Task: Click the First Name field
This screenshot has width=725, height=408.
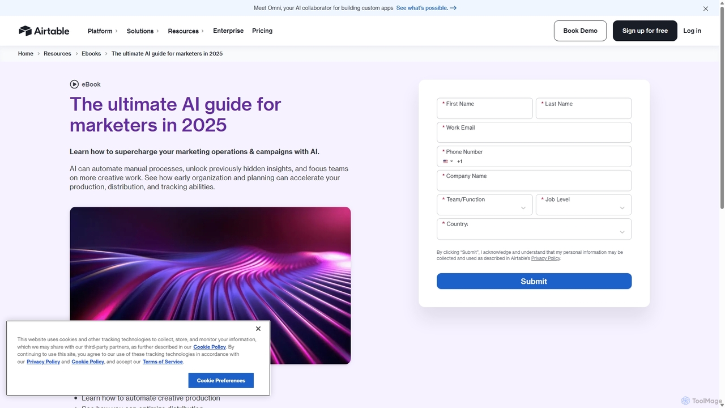Action: [485, 108]
